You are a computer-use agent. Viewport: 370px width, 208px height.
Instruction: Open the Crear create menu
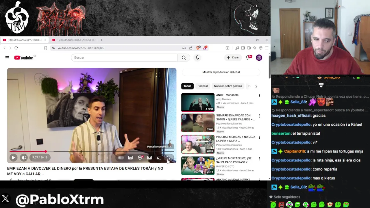(x=233, y=57)
